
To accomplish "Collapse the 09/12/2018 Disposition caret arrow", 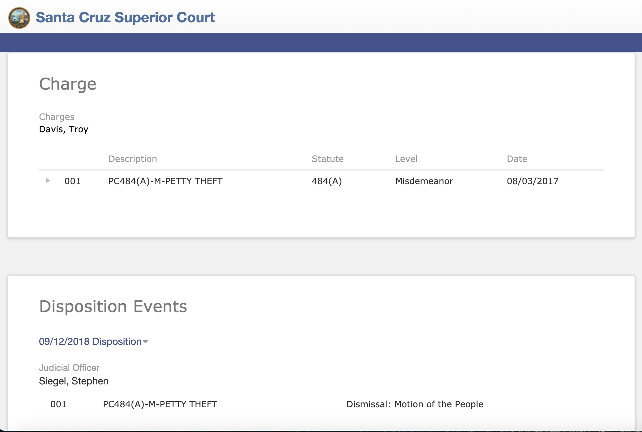I will pyautogui.click(x=146, y=342).
